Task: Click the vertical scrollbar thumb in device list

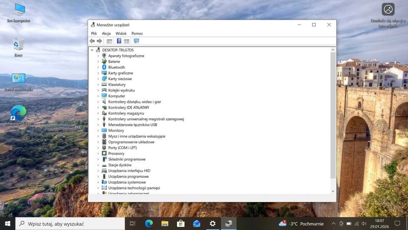Action: [333, 115]
